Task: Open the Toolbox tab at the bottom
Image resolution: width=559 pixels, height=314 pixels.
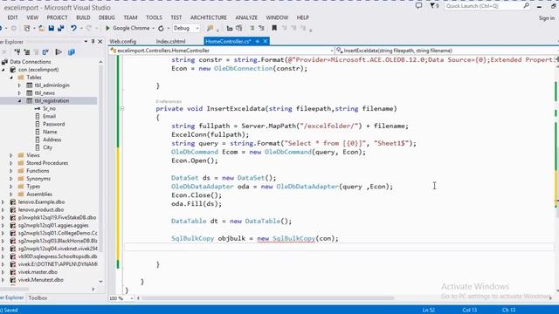Action: pos(38,297)
